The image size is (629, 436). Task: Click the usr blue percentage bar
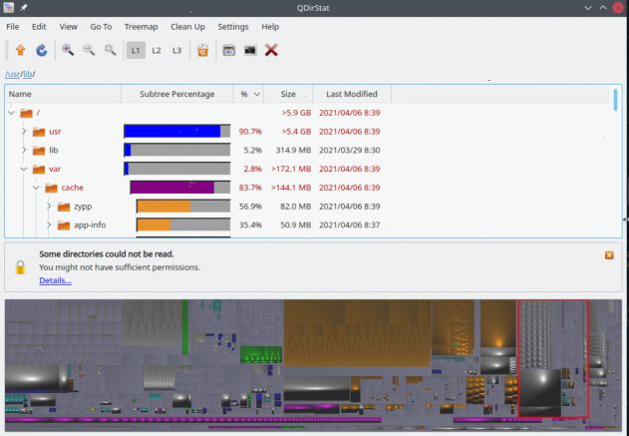(176, 132)
